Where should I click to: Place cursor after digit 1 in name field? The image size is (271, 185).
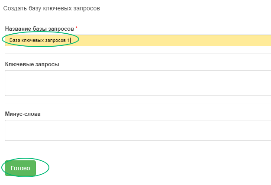pyautogui.click(x=70, y=40)
